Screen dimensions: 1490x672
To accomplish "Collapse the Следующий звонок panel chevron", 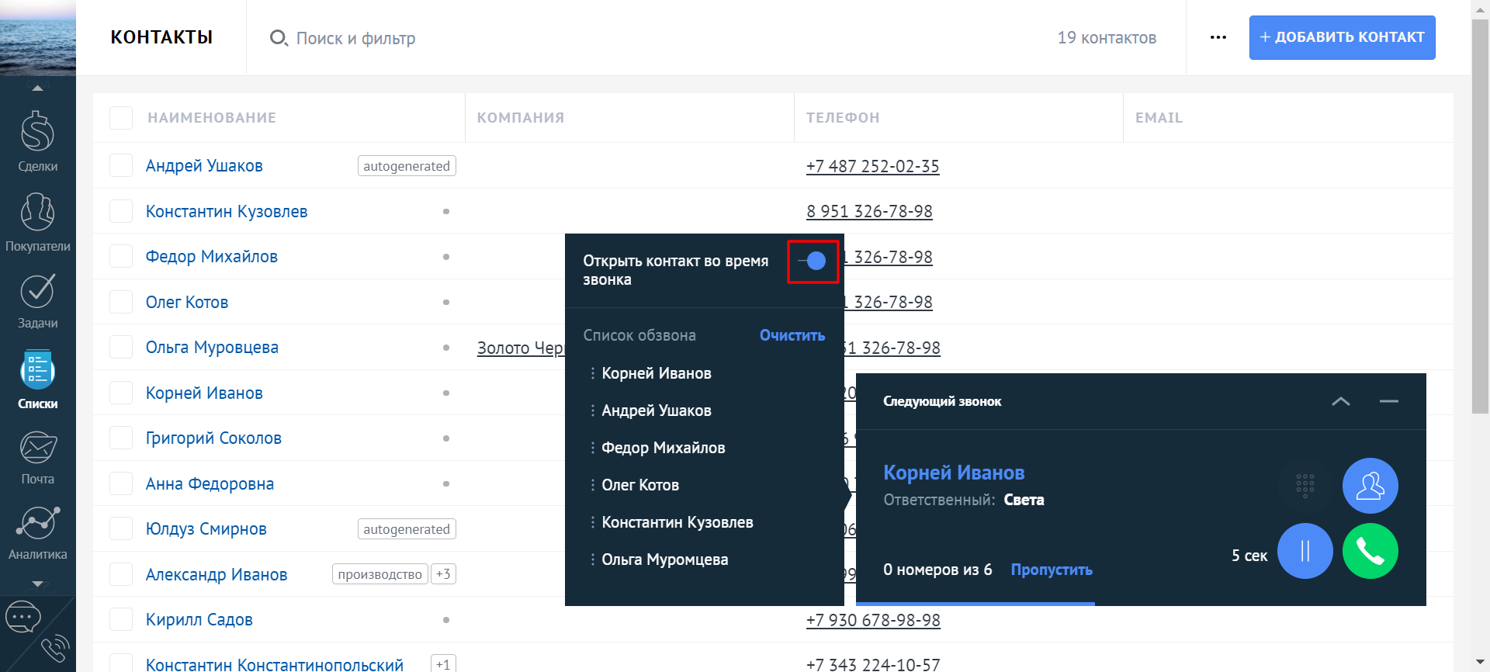I will click(1340, 401).
